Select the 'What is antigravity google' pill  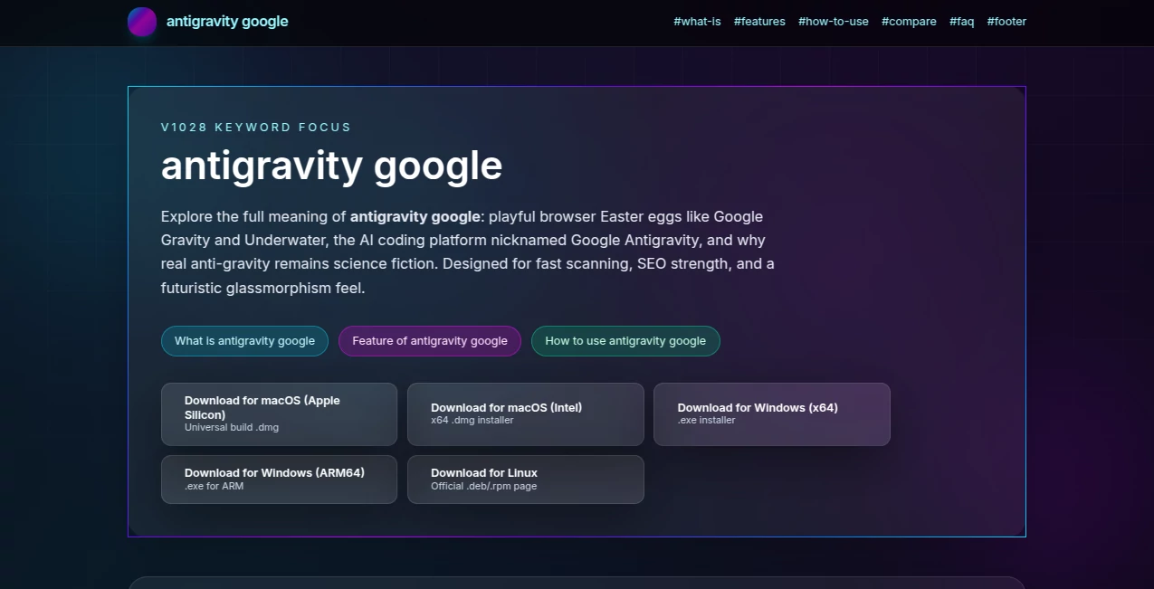click(244, 341)
